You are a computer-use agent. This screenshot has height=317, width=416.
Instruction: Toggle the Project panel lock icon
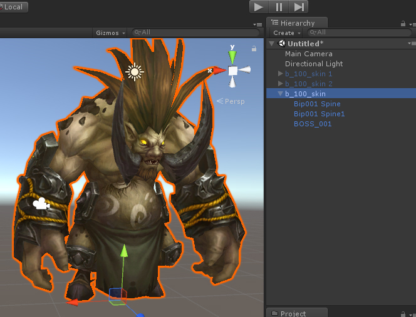click(403, 314)
